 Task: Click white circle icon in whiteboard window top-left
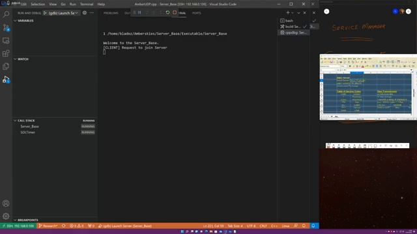coord(326,12)
